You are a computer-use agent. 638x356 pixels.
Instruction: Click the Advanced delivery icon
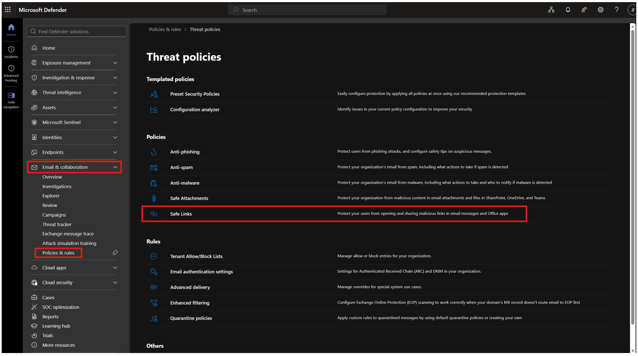tap(154, 287)
